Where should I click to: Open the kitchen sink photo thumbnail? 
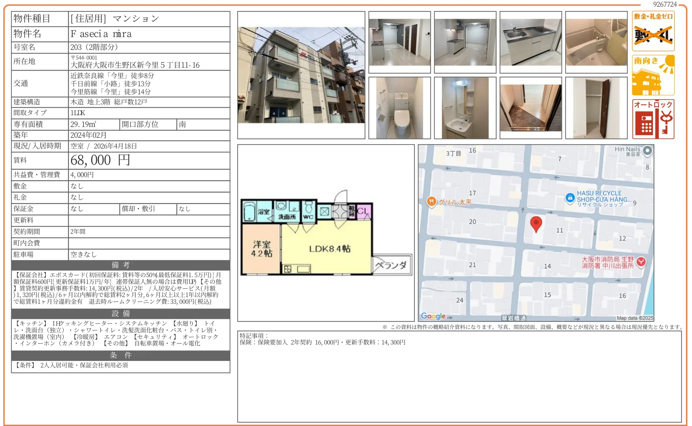pyautogui.click(x=530, y=42)
